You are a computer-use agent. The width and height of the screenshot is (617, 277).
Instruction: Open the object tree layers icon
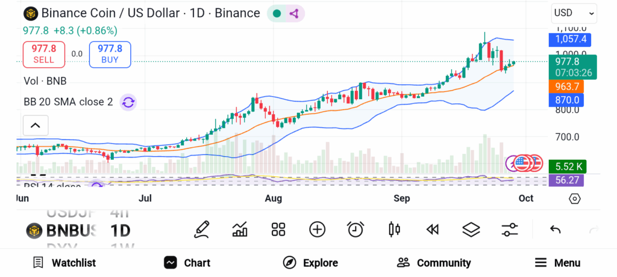pos(471,229)
